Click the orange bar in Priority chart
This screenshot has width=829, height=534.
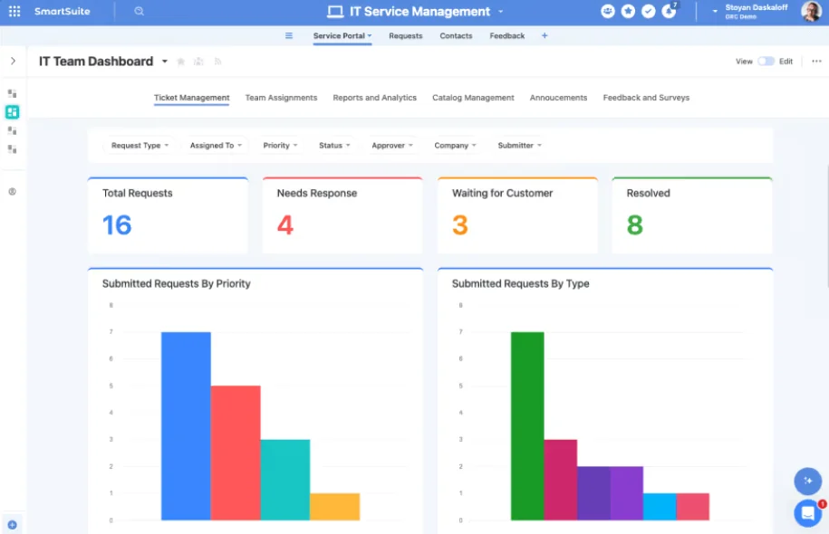click(335, 507)
